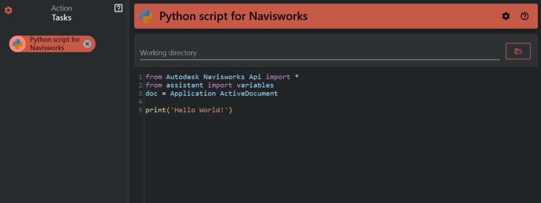The width and height of the screenshot is (541, 203).
Task: Open help circle icon in orange header
Action: pos(524,16)
